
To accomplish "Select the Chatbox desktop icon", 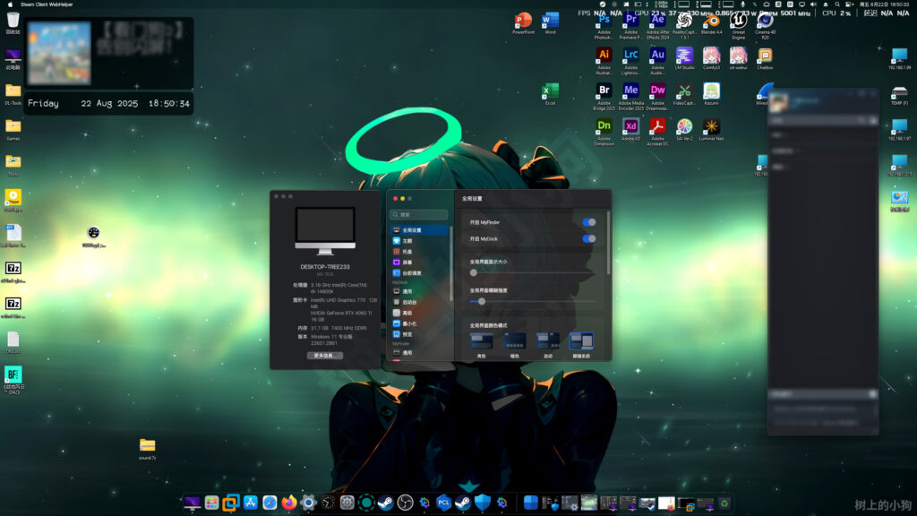I will click(765, 58).
